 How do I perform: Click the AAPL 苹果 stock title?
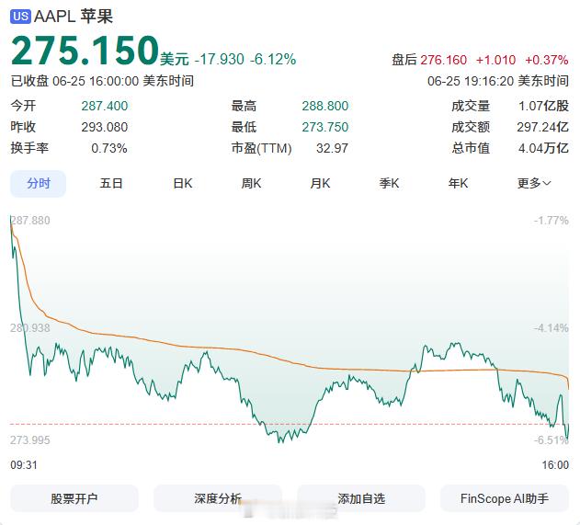[74, 17]
